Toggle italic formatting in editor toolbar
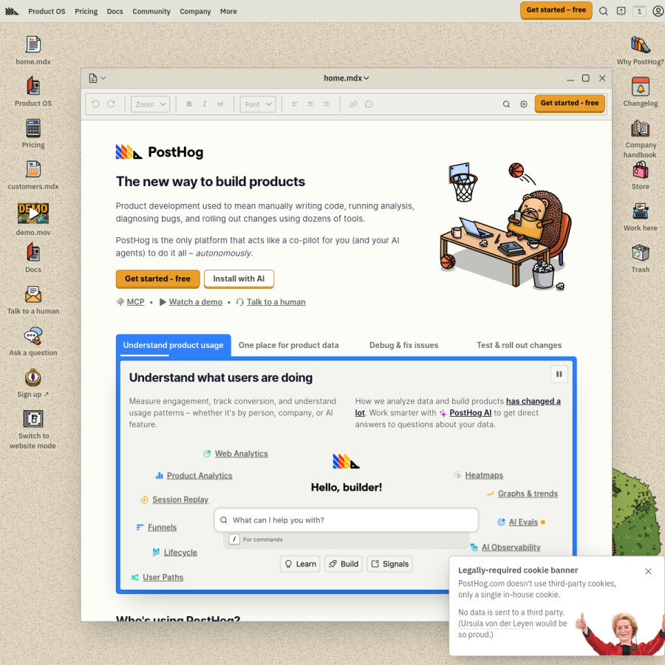The image size is (665, 665). [205, 104]
